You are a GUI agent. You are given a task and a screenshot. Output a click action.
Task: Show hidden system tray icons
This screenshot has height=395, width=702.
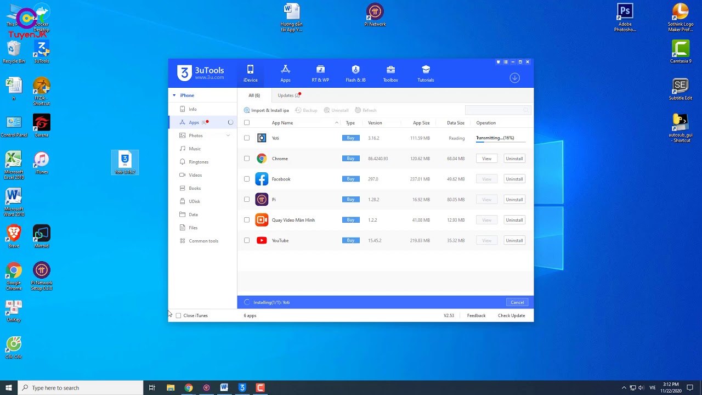(624, 388)
